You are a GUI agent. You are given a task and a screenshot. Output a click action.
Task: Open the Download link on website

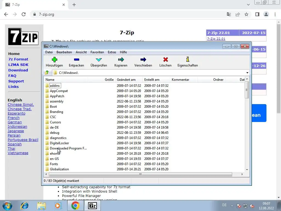(18, 70)
